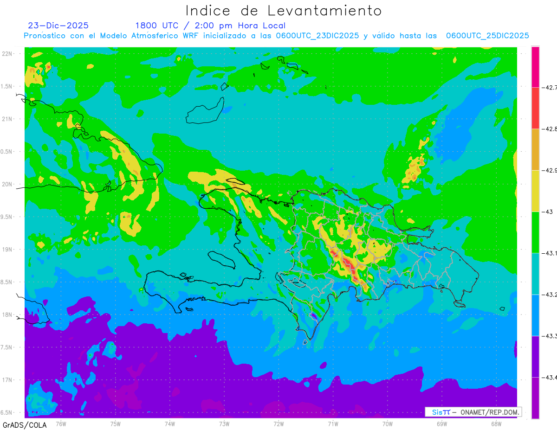Click the blue 'SisTT' logo text
557x430 pixels.
pos(441,412)
